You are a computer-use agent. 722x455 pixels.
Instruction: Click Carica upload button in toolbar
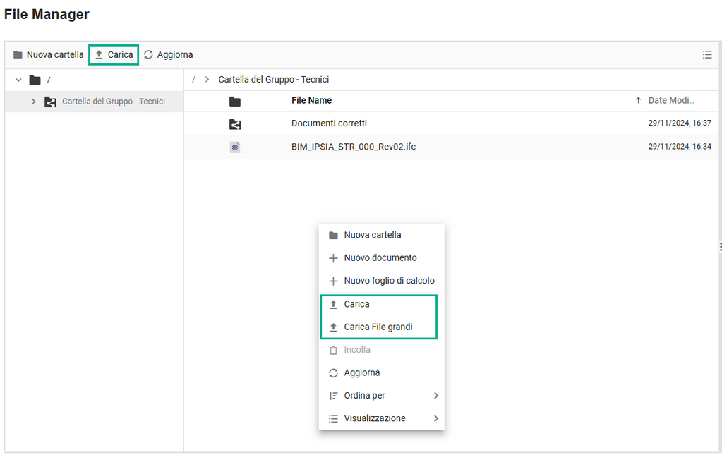pos(114,55)
